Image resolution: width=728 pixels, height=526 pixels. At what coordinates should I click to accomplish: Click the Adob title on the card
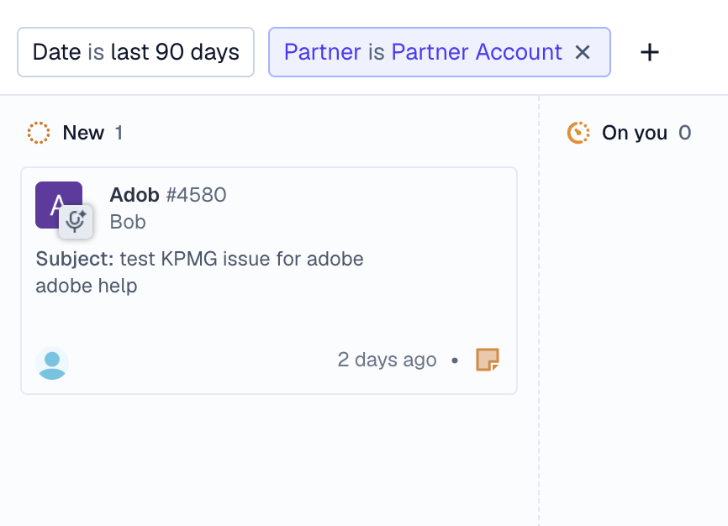[133, 194]
